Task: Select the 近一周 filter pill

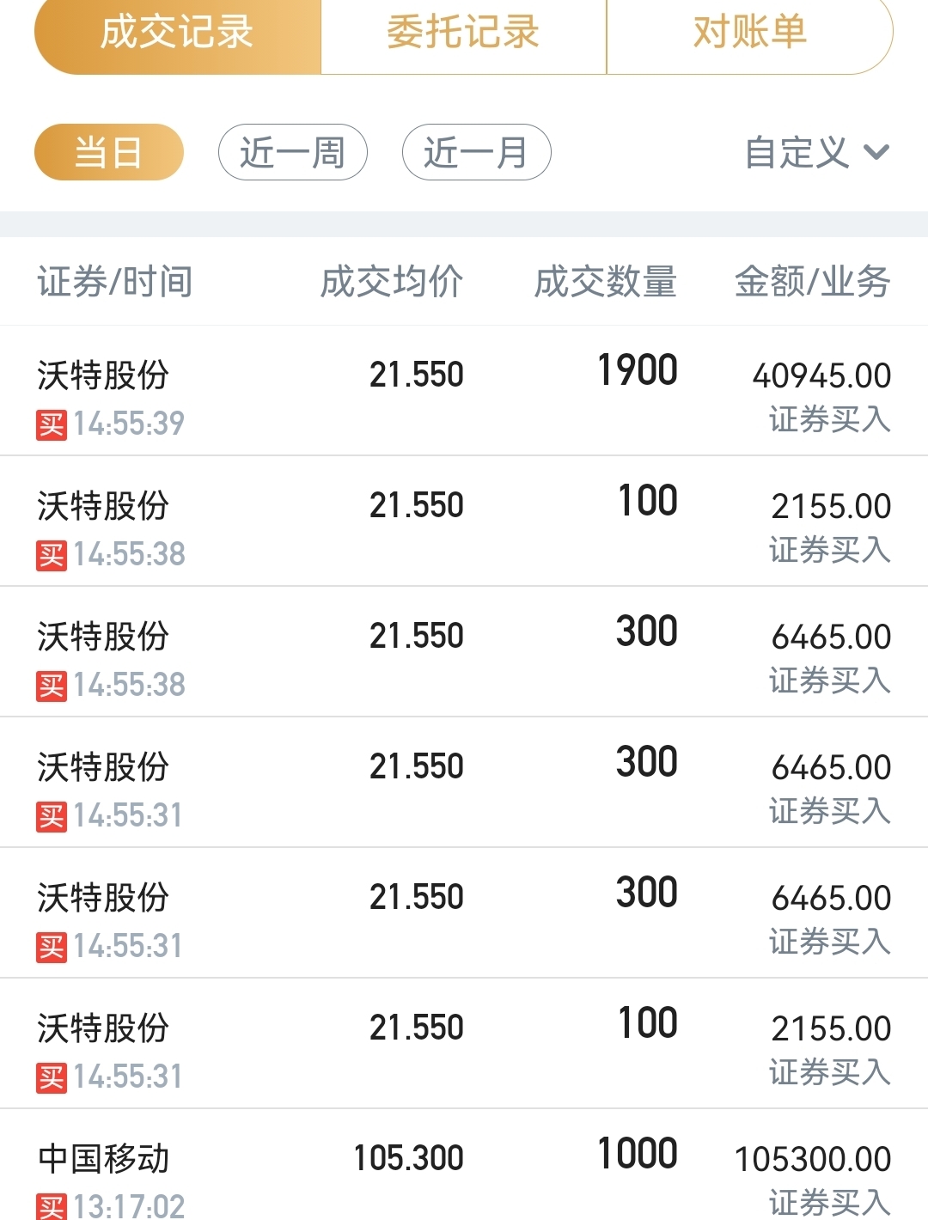Action: [x=293, y=153]
